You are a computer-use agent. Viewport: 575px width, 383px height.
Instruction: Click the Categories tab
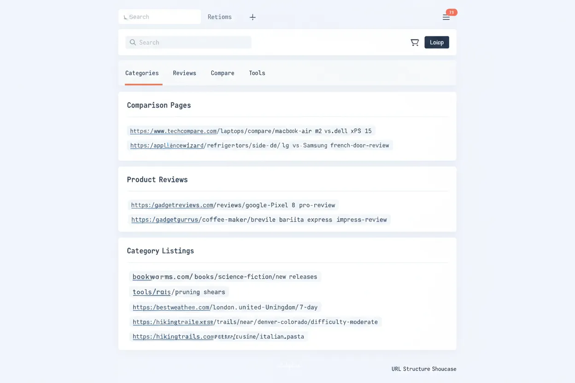[142, 73]
